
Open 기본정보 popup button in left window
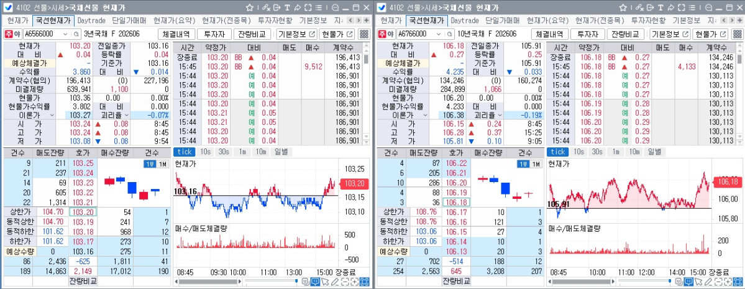[x=296, y=34]
